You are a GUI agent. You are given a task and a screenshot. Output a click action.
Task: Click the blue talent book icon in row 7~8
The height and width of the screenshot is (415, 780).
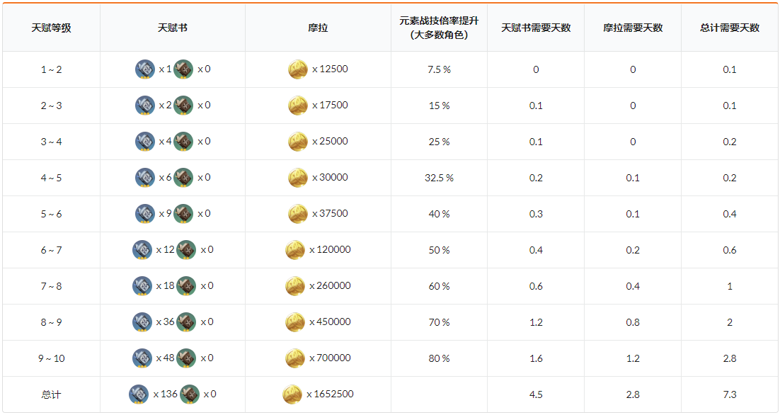coord(142,285)
